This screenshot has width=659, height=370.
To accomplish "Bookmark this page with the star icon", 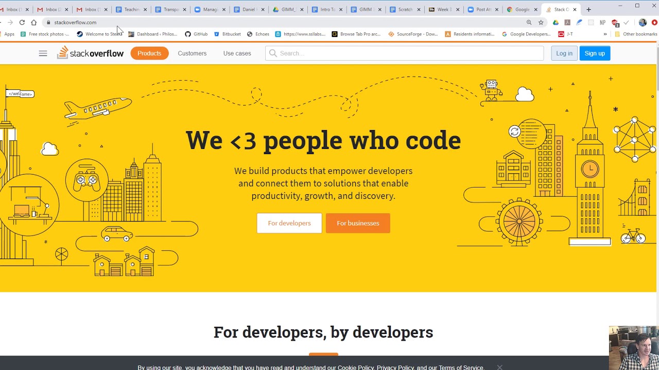I will (x=541, y=23).
